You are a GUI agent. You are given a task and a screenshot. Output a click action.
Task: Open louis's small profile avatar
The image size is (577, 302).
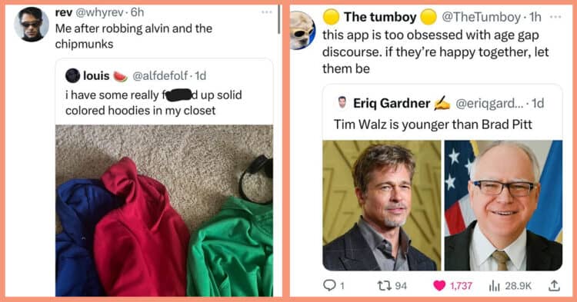[x=72, y=75]
